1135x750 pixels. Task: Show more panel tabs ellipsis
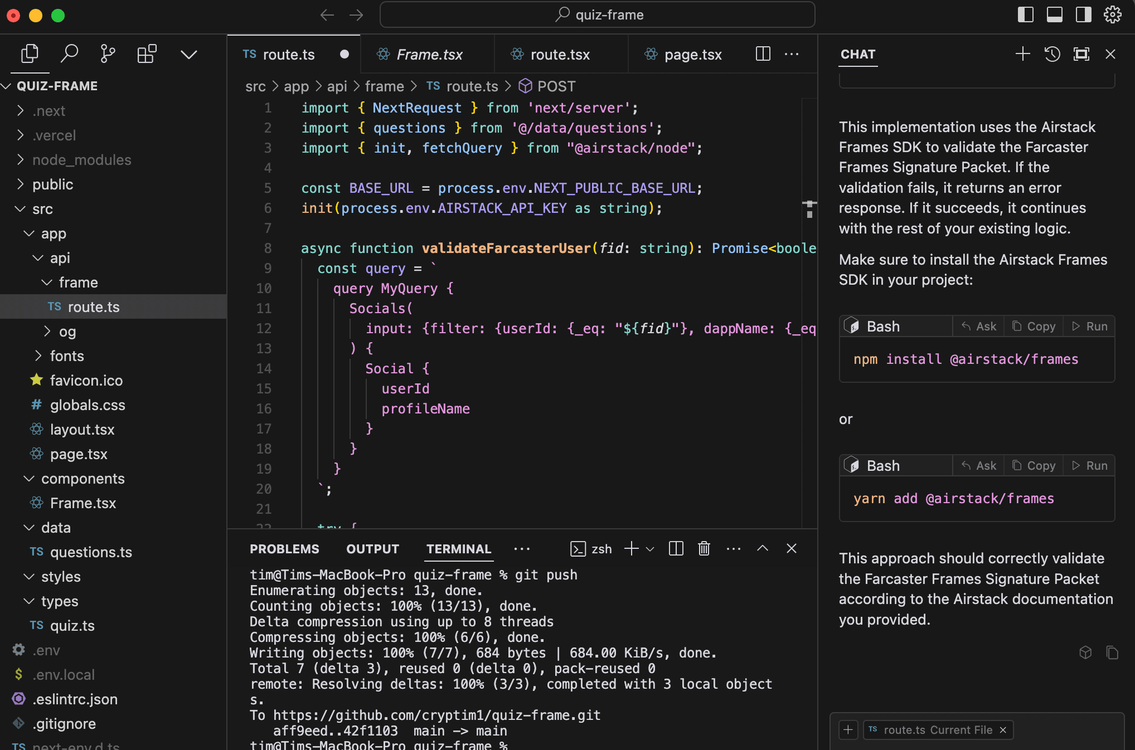click(522, 549)
